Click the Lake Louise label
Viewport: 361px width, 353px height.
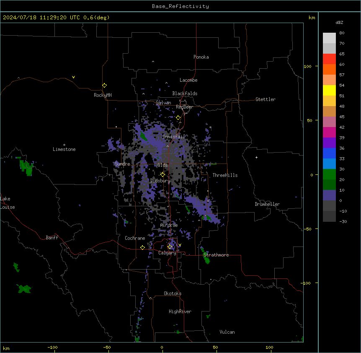point(8,203)
